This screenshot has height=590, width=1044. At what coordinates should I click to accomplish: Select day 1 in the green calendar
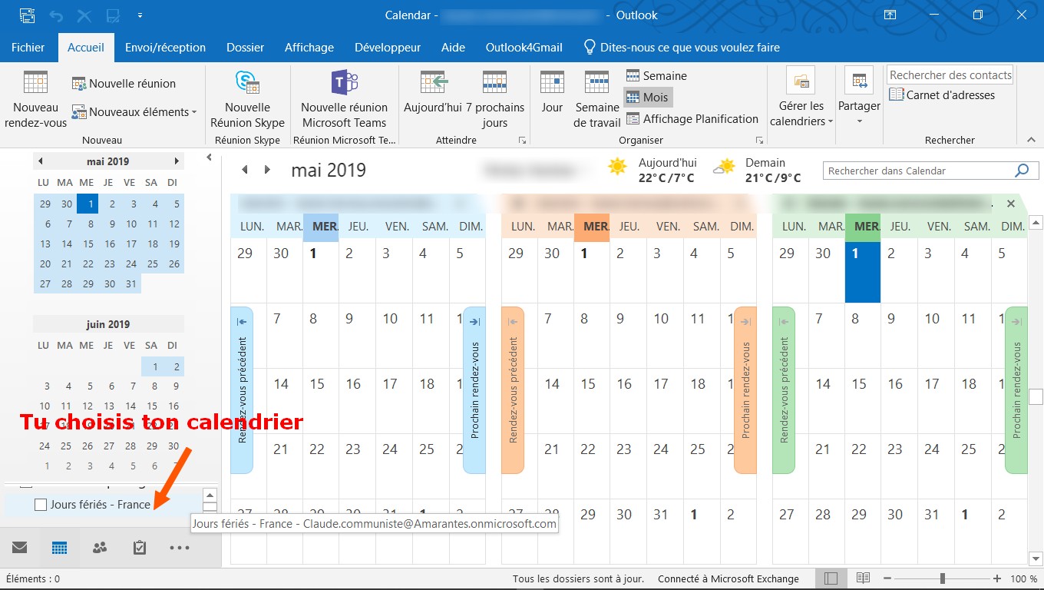pos(863,270)
